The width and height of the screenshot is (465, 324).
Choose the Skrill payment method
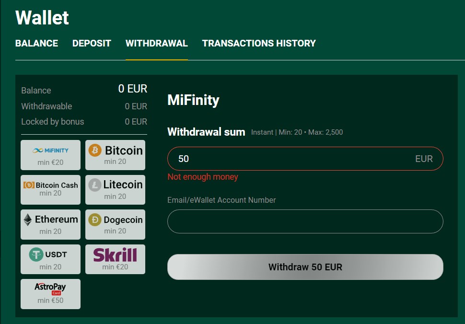tap(115, 259)
